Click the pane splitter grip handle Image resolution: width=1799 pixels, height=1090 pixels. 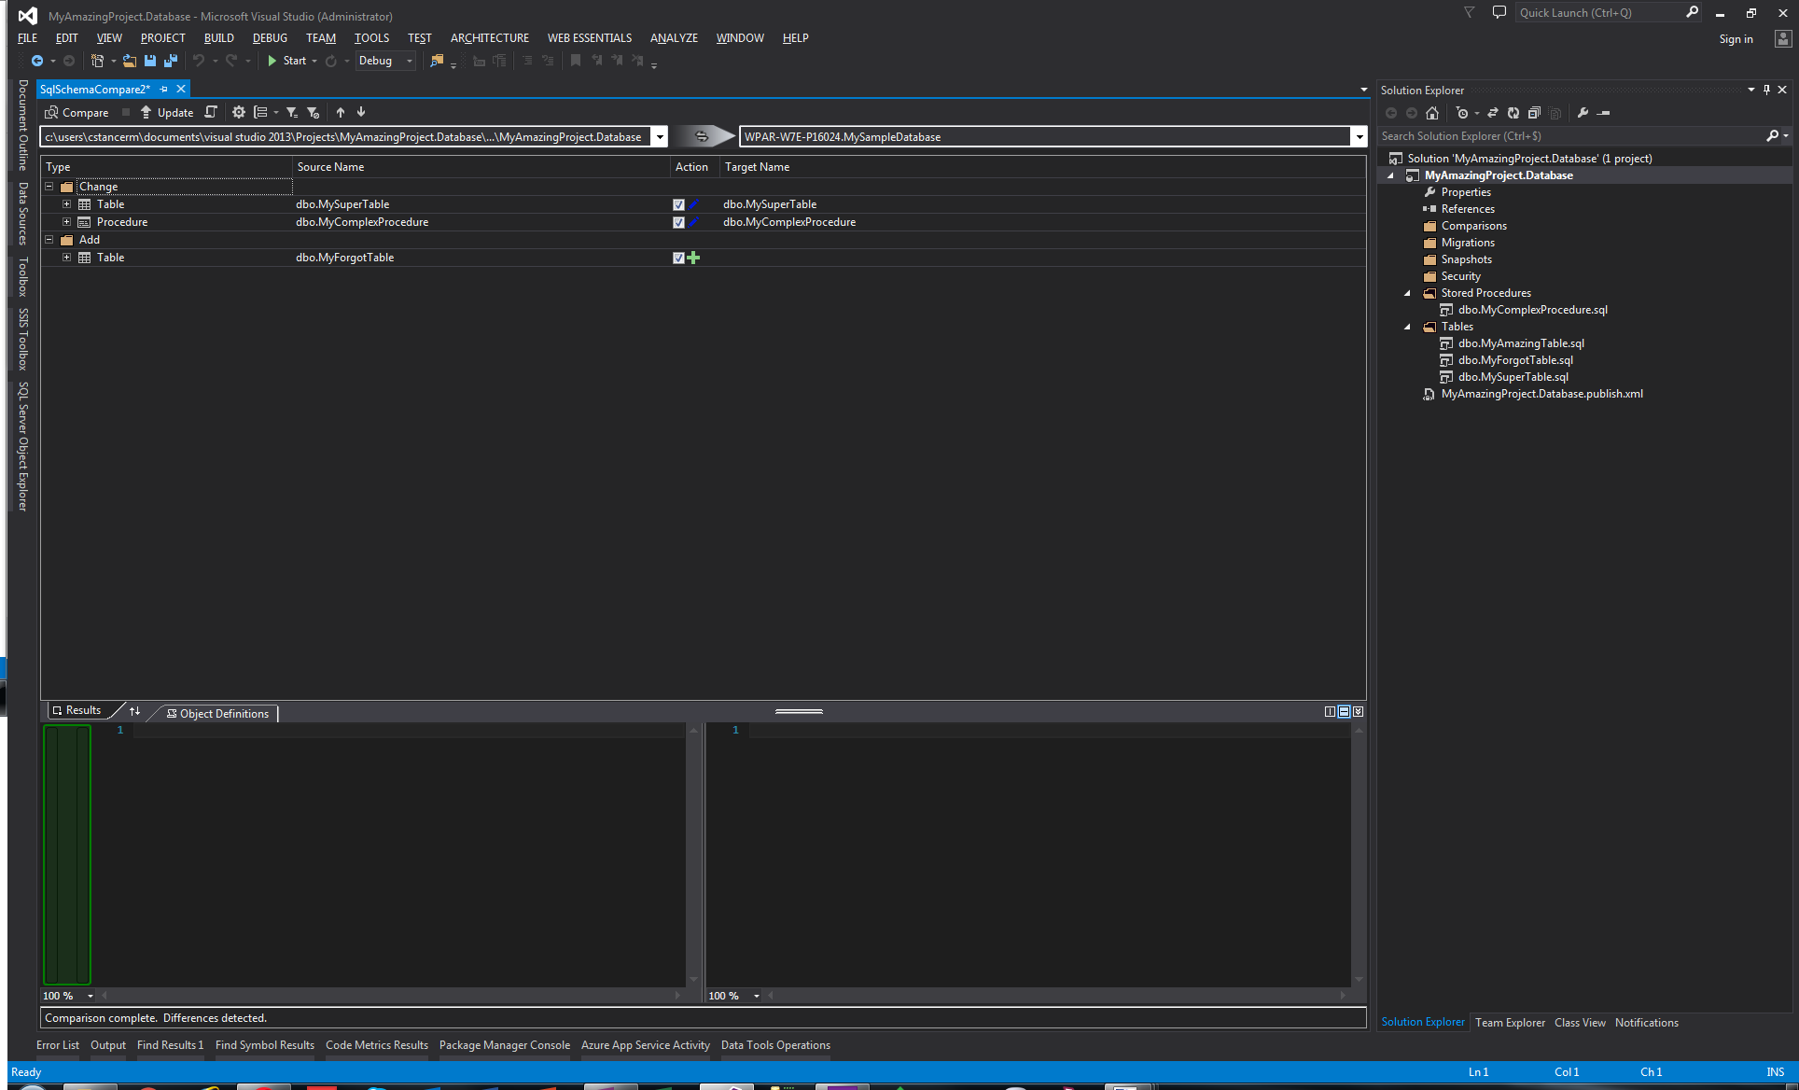[x=799, y=711]
